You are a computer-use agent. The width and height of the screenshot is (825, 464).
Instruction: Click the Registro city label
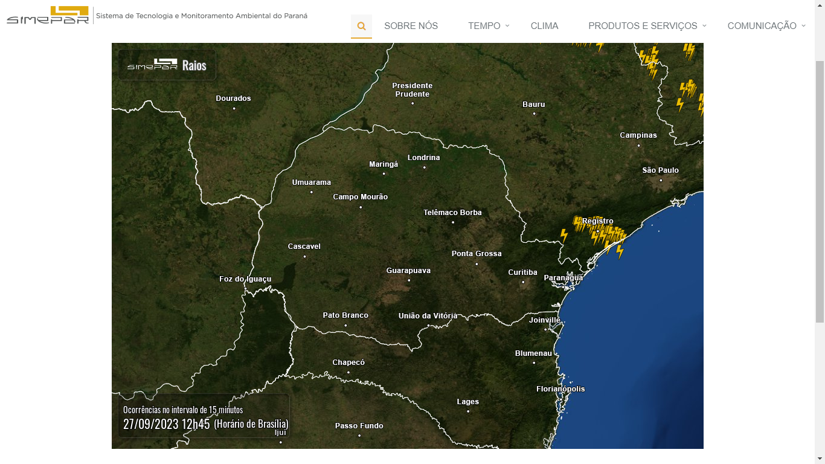click(x=598, y=221)
